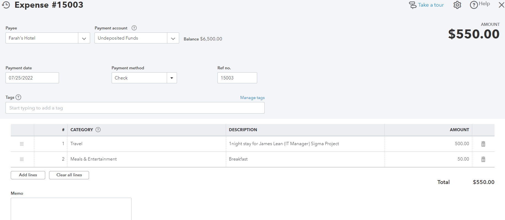
Task: Open the Payment method dropdown
Action: pyautogui.click(x=172, y=78)
